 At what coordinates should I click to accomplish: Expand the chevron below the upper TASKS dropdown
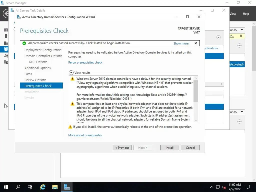[x=239, y=45]
